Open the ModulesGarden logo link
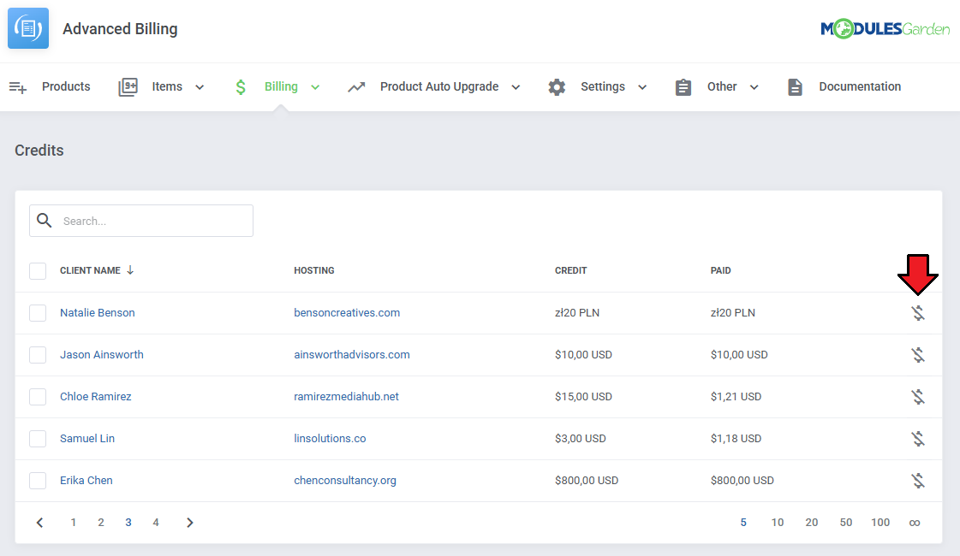960x556 pixels. tap(885, 29)
